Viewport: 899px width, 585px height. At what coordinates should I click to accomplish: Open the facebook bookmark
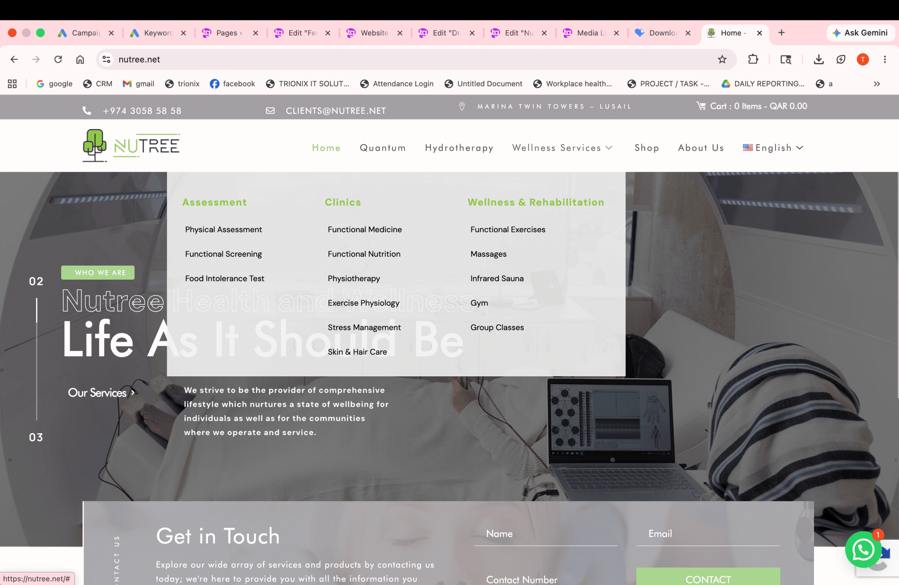pyautogui.click(x=232, y=84)
